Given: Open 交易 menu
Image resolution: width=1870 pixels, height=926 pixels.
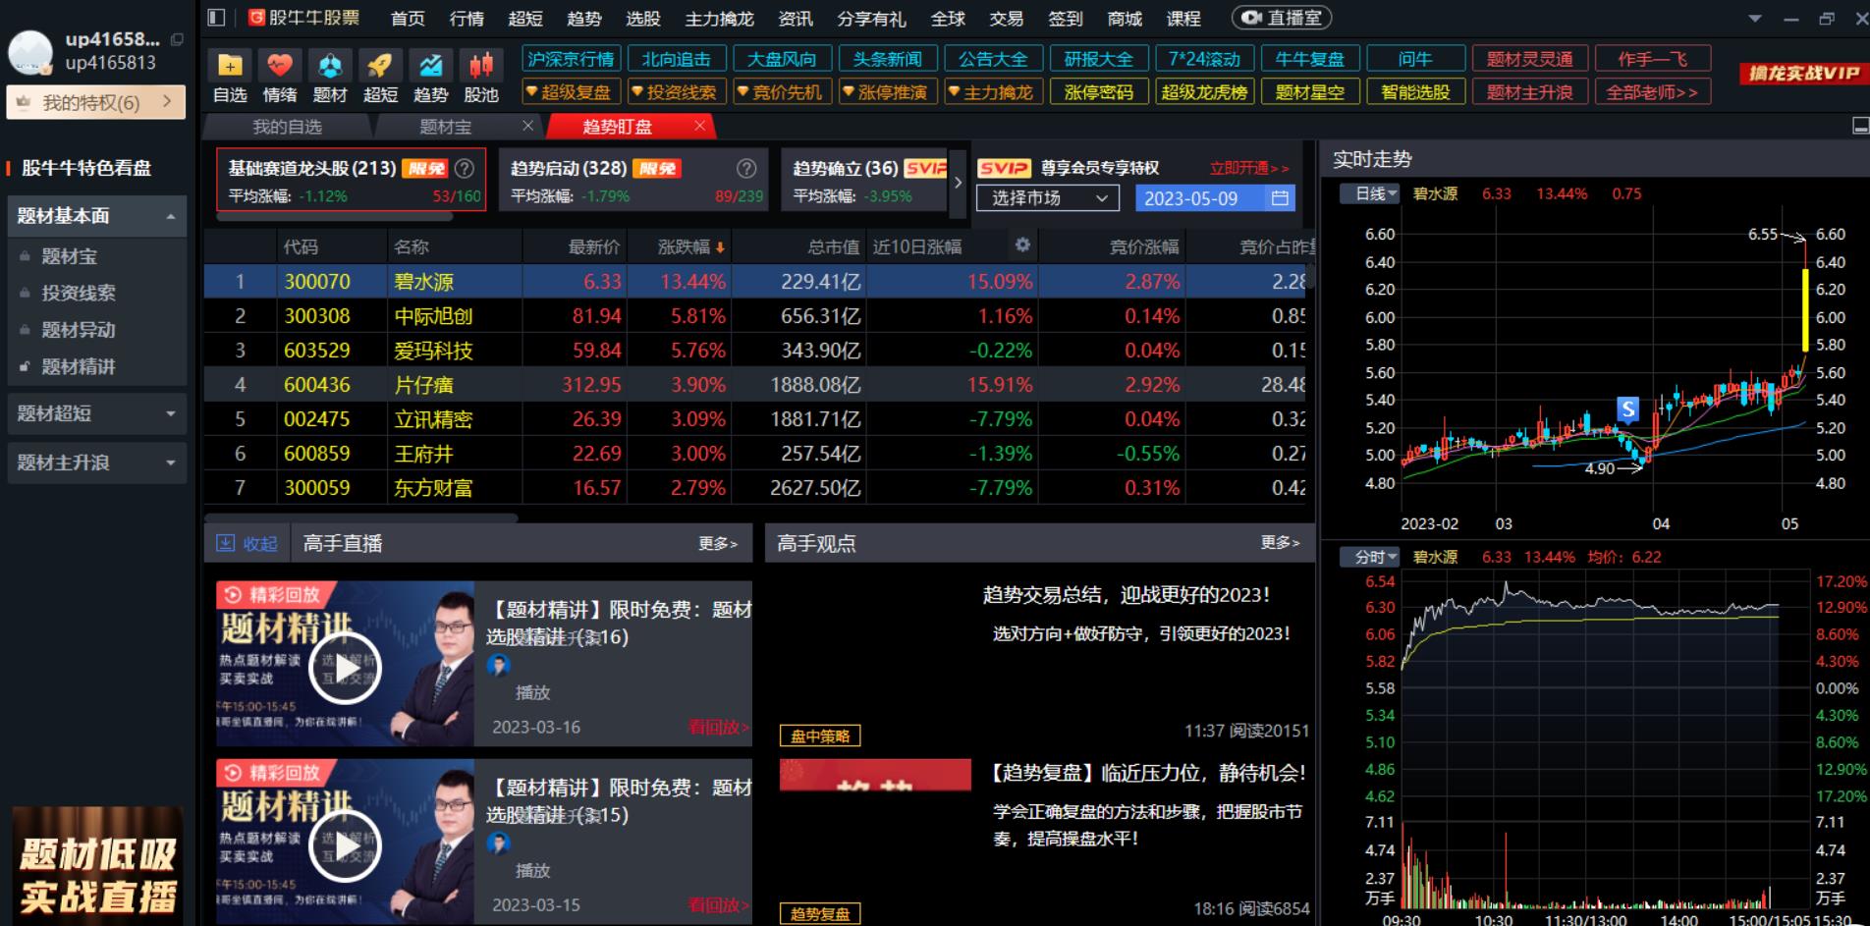Looking at the screenshot, I should [x=1007, y=19].
